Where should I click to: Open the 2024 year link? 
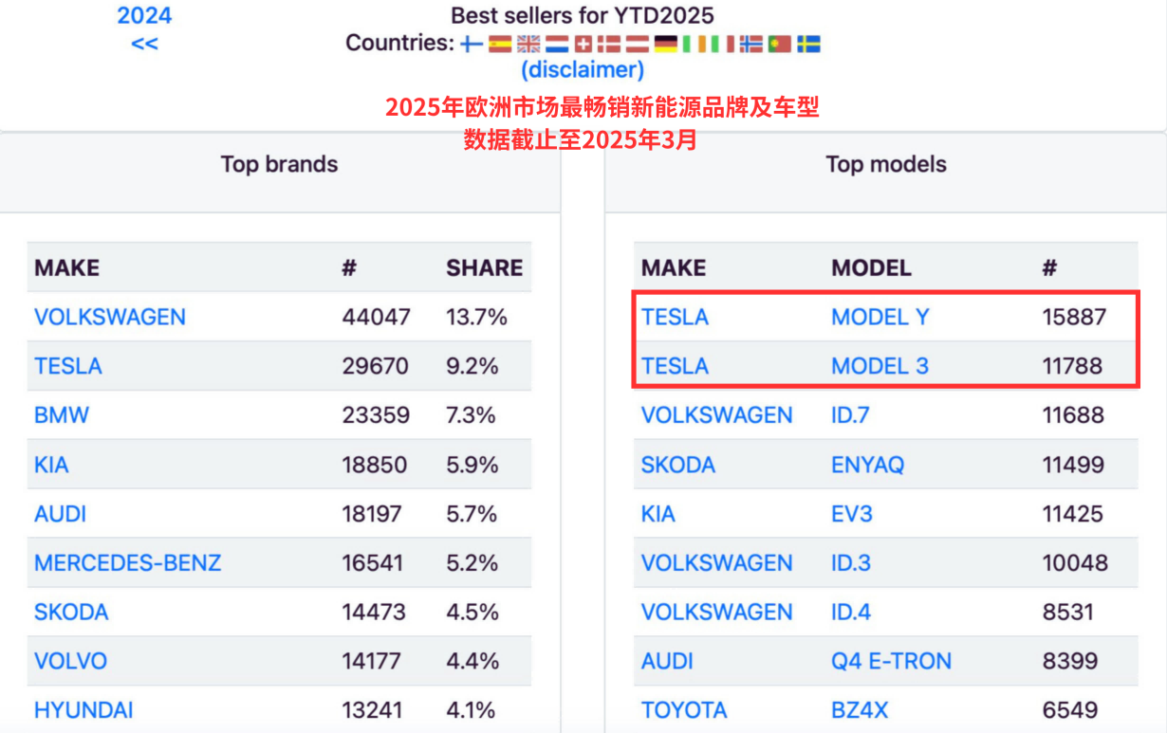[144, 15]
